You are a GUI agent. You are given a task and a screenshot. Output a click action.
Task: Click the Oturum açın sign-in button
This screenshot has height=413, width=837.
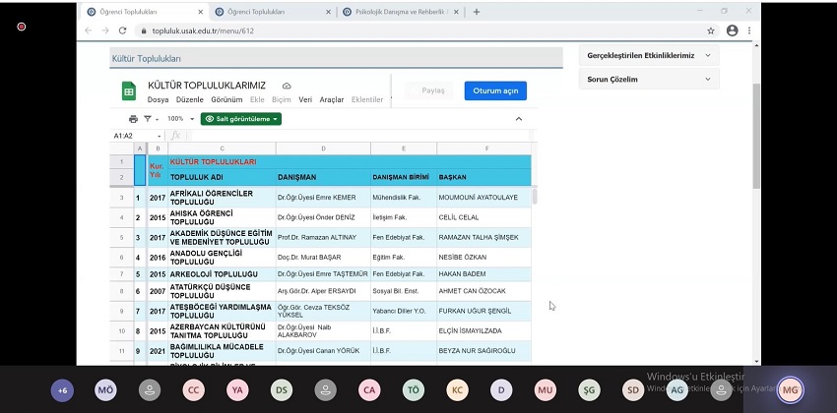coord(495,90)
